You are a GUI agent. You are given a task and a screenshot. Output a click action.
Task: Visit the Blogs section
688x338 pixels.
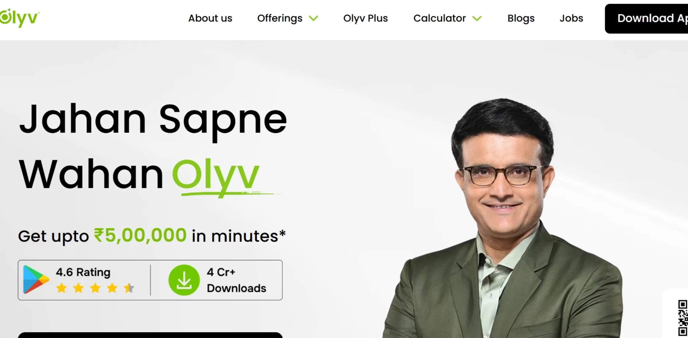coord(521,18)
